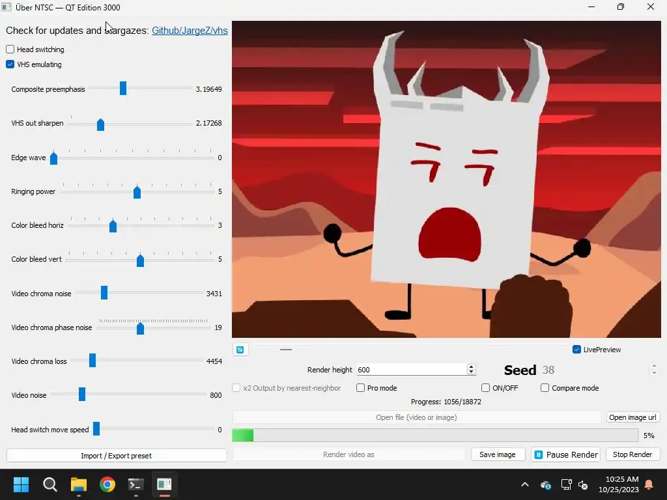Click Save image button

pyautogui.click(x=498, y=454)
